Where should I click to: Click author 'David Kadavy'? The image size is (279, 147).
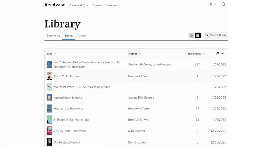point(137,142)
